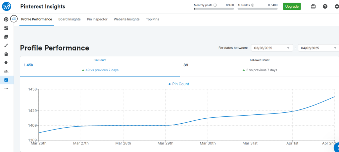Click info icon next to AI credits

(253, 5)
